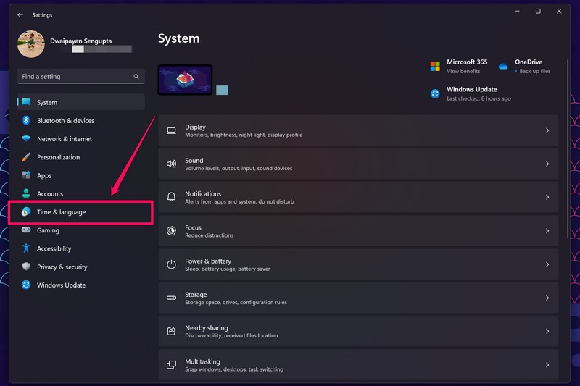Expand the Storage row chevron
This screenshot has height=386, width=580.
pyautogui.click(x=547, y=298)
